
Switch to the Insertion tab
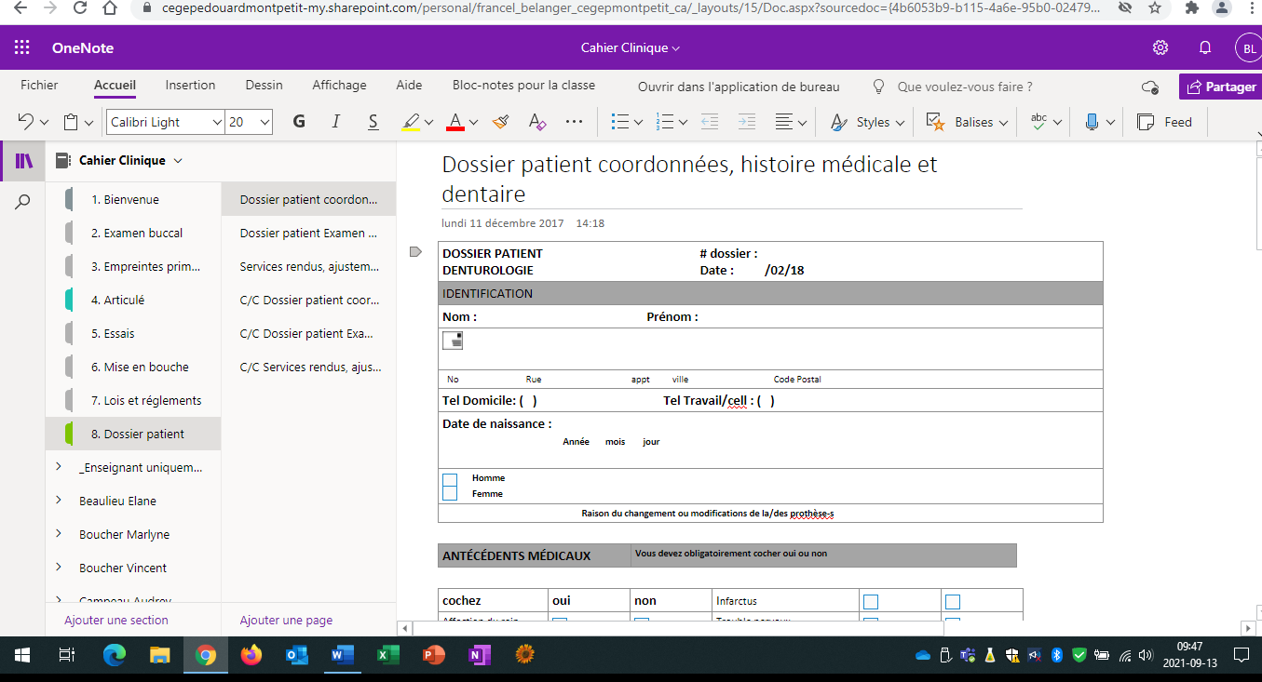click(190, 85)
